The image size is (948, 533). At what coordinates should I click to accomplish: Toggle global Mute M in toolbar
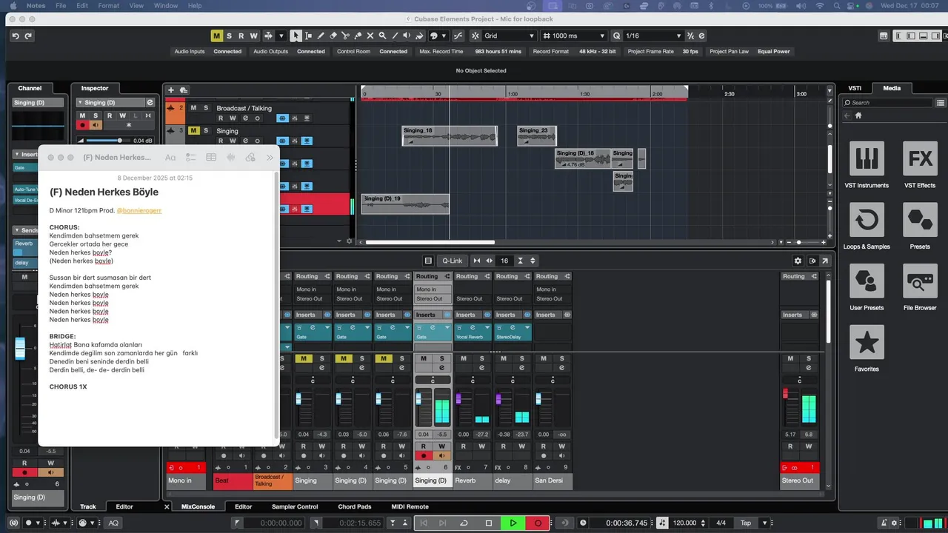tap(216, 36)
